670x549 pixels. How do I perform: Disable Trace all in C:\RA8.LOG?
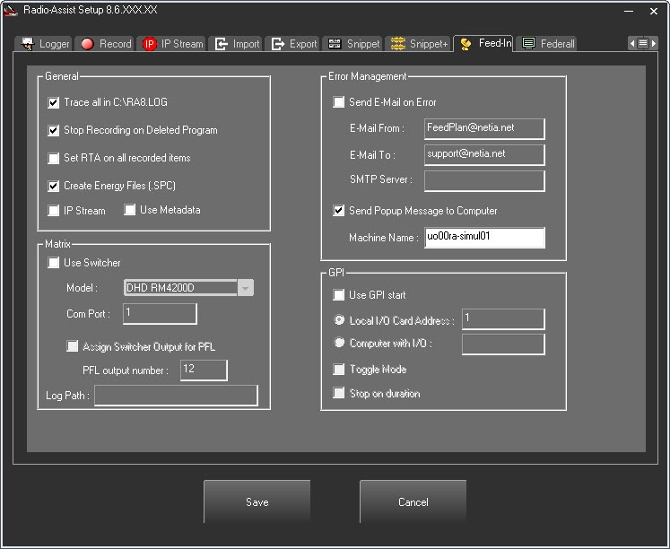54,103
